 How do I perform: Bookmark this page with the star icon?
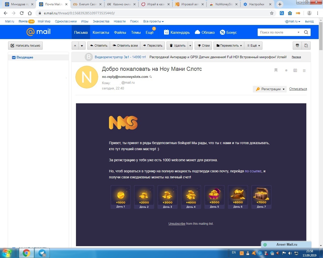pyautogui.click(x=272, y=13)
